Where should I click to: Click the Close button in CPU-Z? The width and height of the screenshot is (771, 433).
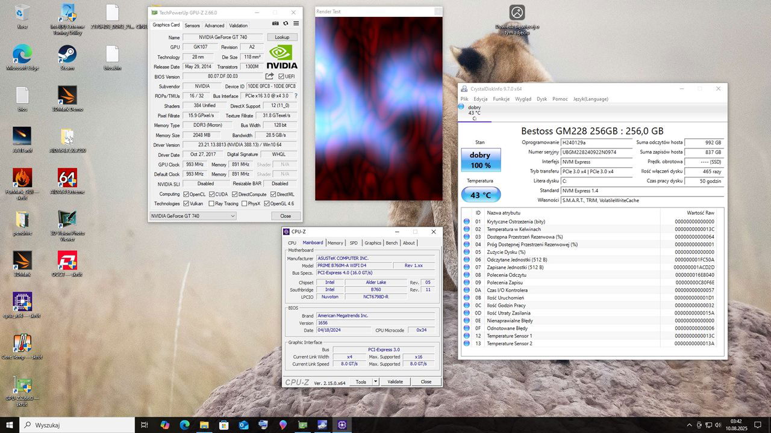coord(426,382)
